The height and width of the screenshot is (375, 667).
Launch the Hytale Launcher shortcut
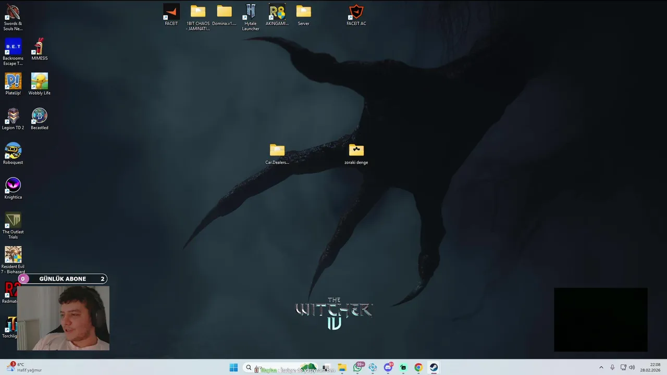(251, 18)
